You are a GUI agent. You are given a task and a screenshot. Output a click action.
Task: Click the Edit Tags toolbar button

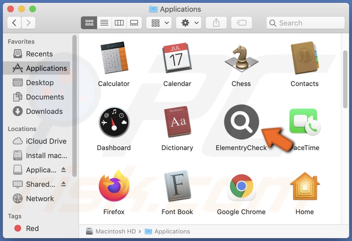tap(241, 23)
